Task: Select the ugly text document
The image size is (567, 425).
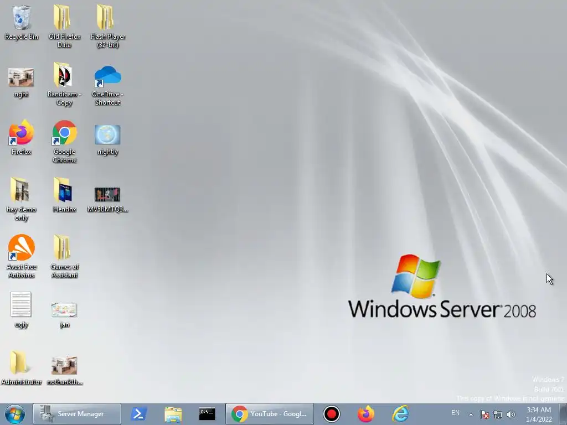Action: [x=22, y=310]
